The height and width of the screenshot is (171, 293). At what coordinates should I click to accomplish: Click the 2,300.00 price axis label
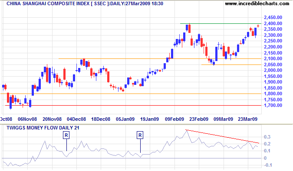coord(273,35)
